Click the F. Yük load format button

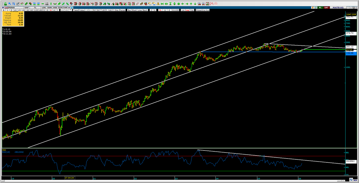point(109,10)
